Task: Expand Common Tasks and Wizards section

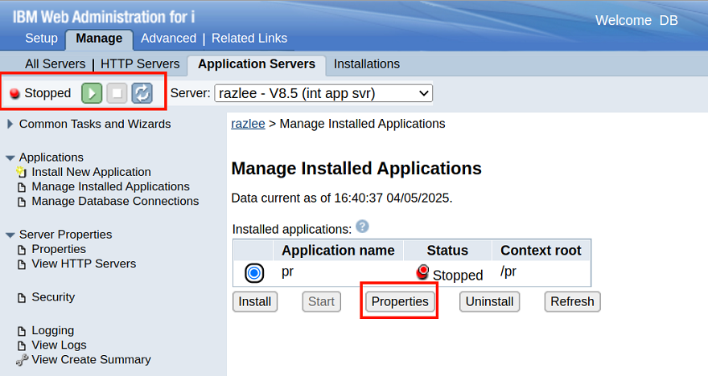Action: (10, 124)
